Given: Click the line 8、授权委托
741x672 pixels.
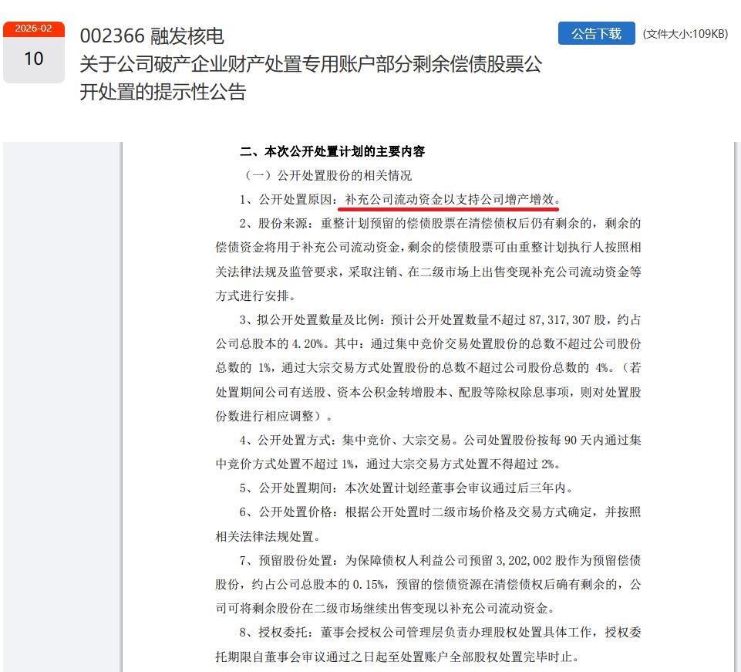Looking at the screenshot, I should [440, 633].
